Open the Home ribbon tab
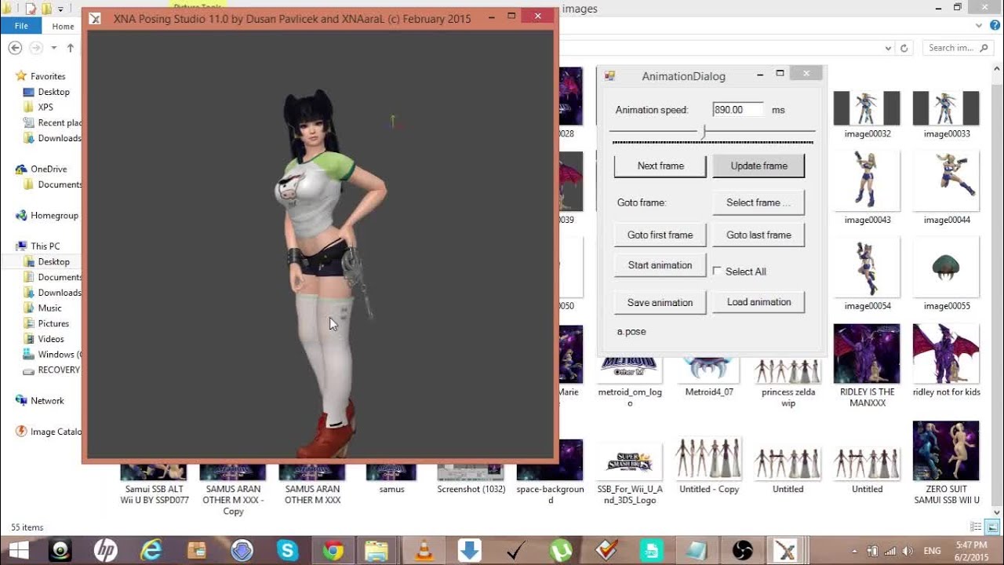Image resolution: width=1004 pixels, height=565 pixels. 63,26
